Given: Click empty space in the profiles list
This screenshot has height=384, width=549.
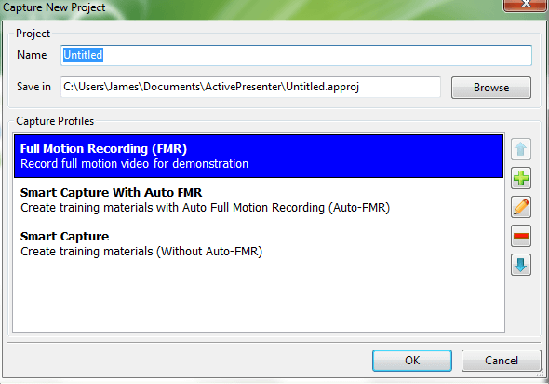Looking at the screenshot, I should coord(259,298).
